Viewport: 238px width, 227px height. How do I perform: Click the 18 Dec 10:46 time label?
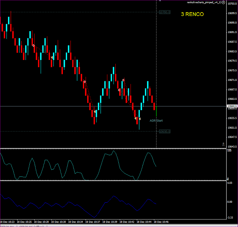tap(161, 222)
